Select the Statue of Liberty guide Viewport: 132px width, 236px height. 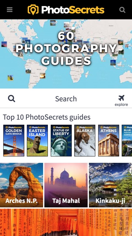[x=61, y=140]
